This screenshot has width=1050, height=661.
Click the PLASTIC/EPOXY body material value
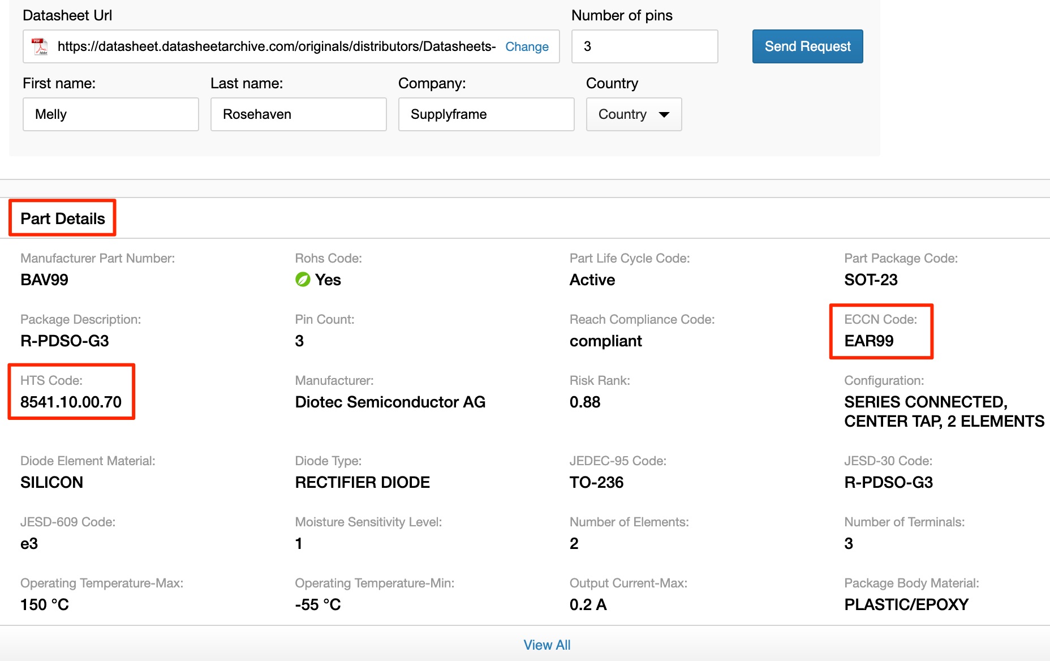906,604
